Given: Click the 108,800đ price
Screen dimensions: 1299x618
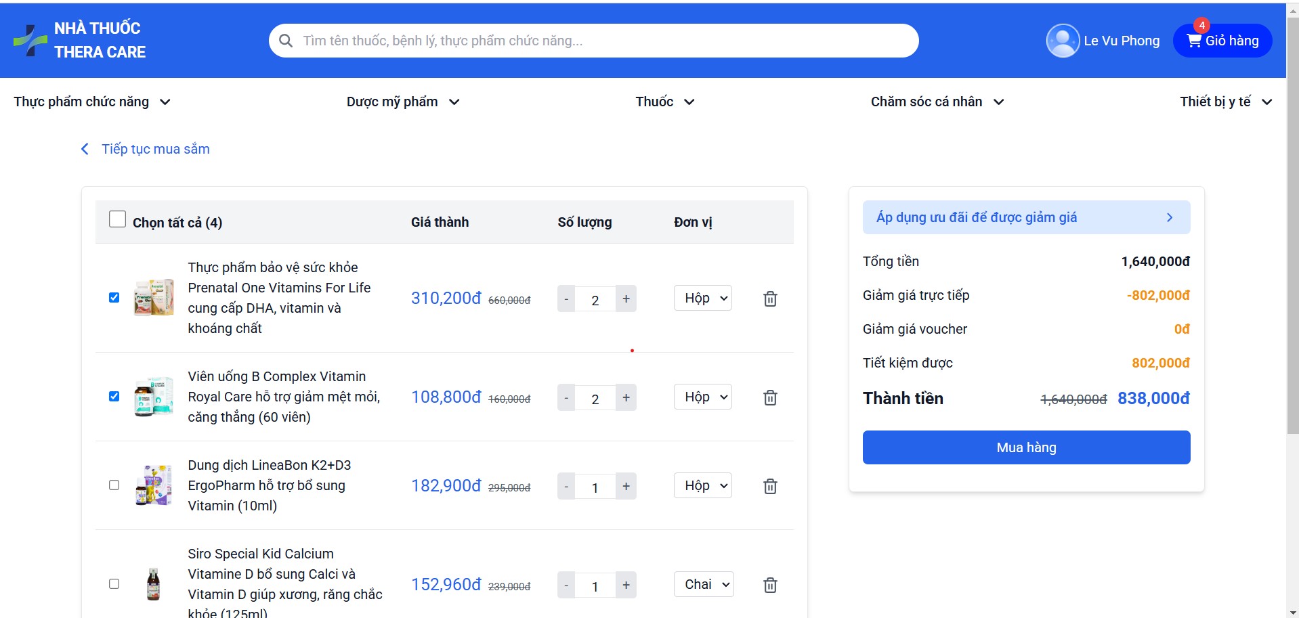Looking at the screenshot, I should click(x=446, y=397).
